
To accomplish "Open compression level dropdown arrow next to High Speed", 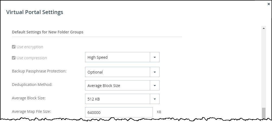I will pyautogui.click(x=155, y=57).
